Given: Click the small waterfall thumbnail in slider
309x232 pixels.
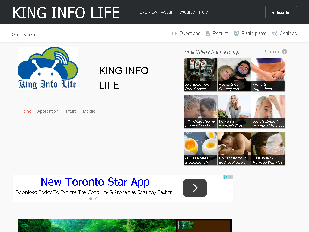Looking at the screenshot, I should pos(186,225).
